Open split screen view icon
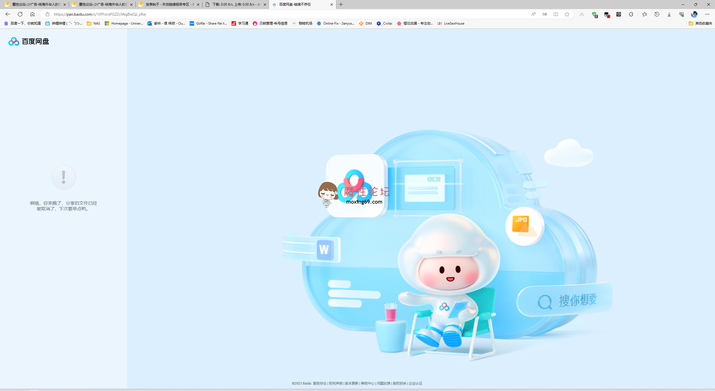This screenshot has height=391, width=715. coord(556,14)
